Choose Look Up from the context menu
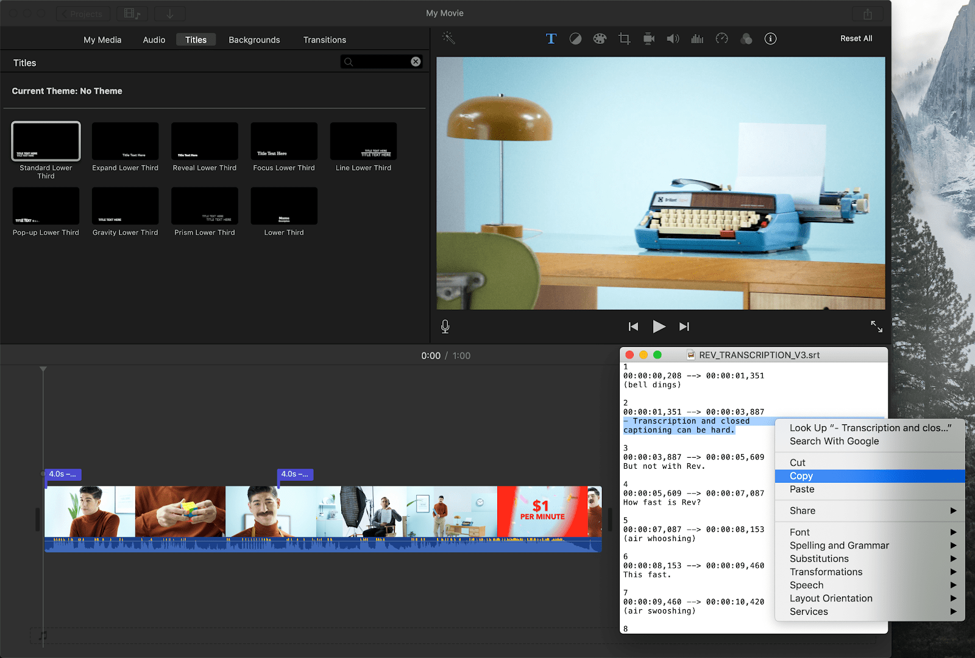This screenshot has width=975, height=658. click(x=870, y=428)
